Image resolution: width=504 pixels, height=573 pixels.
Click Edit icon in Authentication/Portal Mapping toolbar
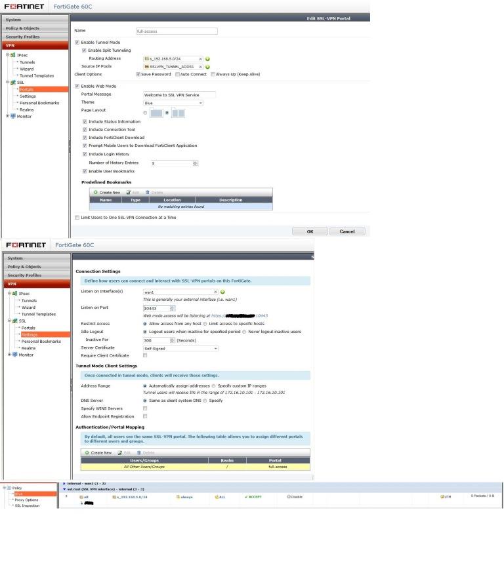[120, 453]
